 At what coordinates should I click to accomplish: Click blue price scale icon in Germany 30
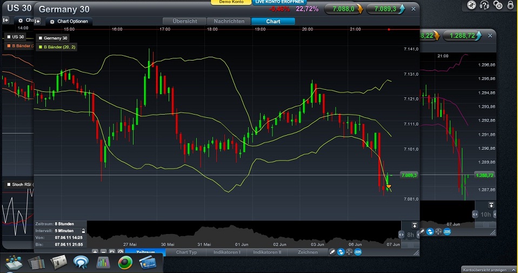pyautogui.click(x=358, y=252)
